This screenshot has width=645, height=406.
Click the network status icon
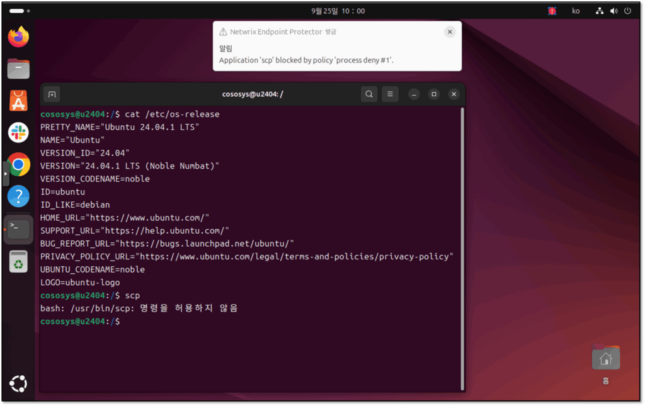pyautogui.click(x=600, y=11)
